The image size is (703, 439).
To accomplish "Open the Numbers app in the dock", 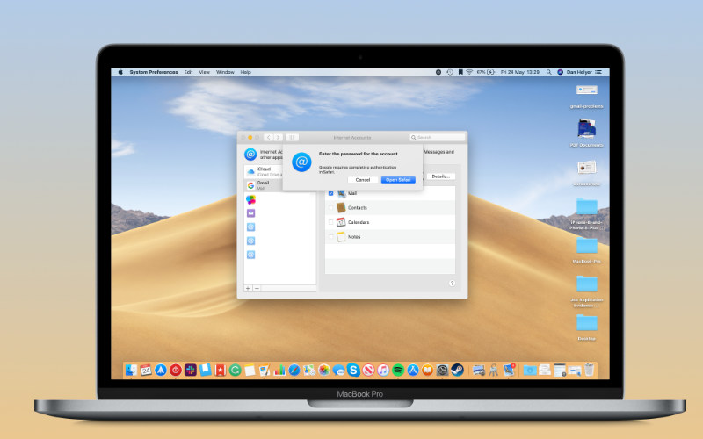I will click(x=279, y=370).
